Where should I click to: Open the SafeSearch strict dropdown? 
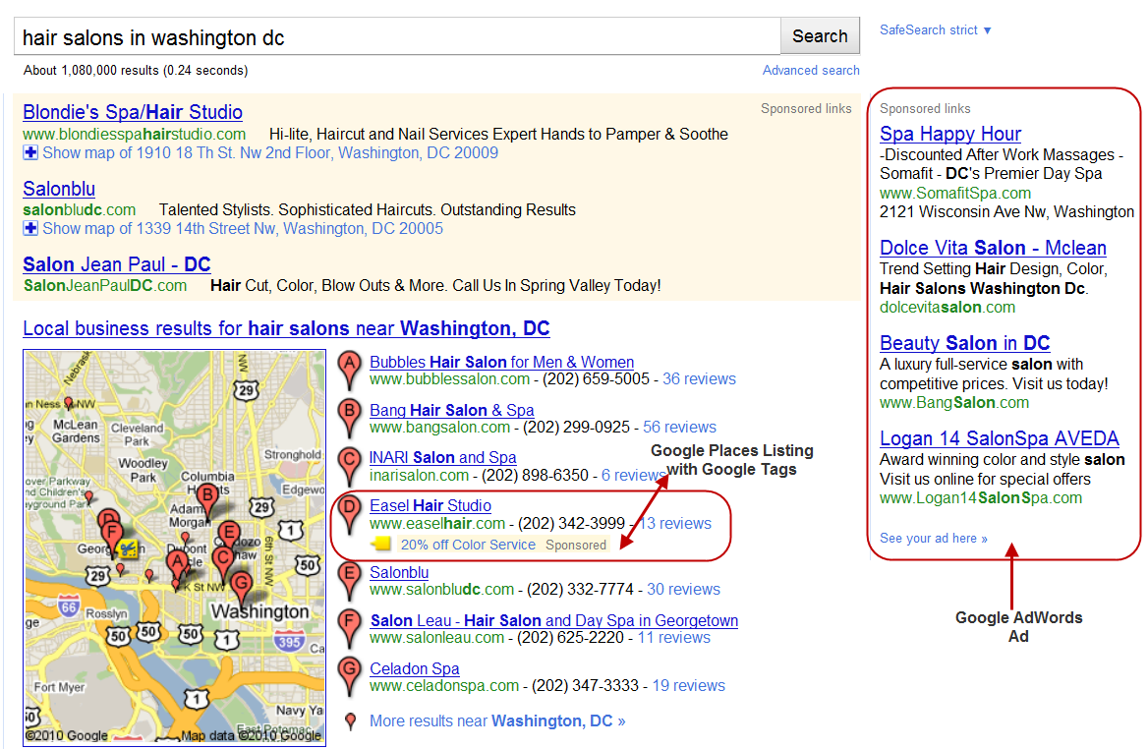click(935, 30)
